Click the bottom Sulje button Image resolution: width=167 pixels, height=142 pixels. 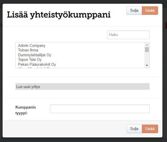(134, 129)
